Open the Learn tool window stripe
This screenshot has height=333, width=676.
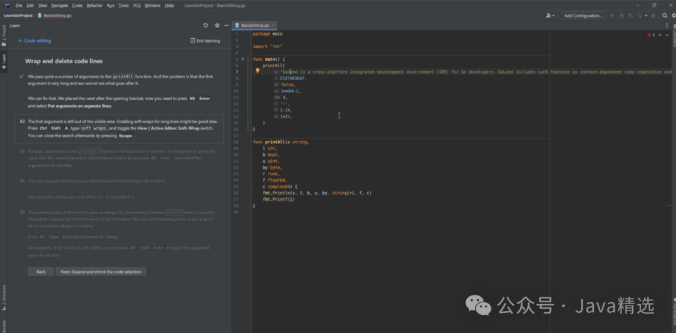pyautogui.click(x=4, y=62)
